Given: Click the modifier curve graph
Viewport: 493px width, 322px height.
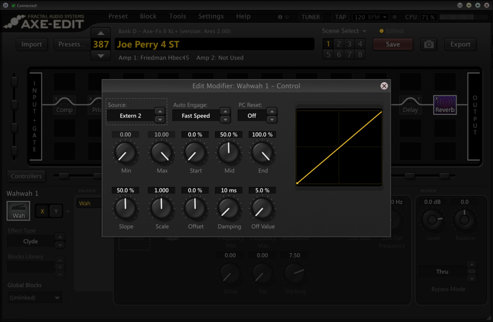Looking at the screenshot, I should 339,146.
